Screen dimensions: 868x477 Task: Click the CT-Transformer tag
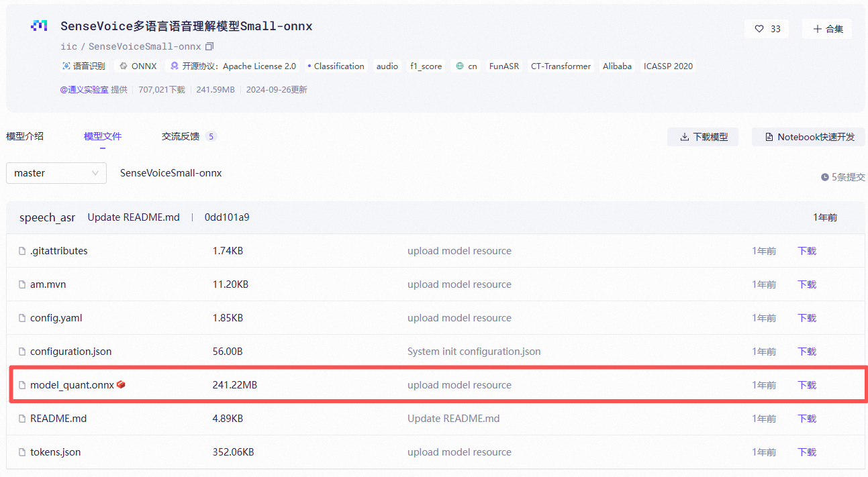561,66
